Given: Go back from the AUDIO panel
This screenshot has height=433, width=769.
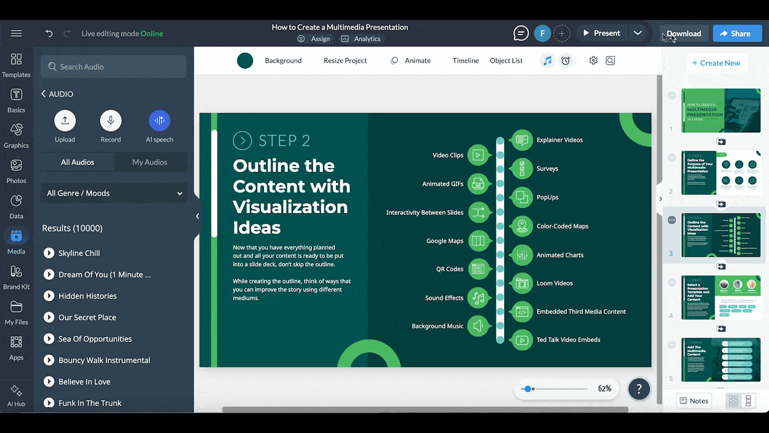Looking at the screenshot, I should [x=44, y=94].
